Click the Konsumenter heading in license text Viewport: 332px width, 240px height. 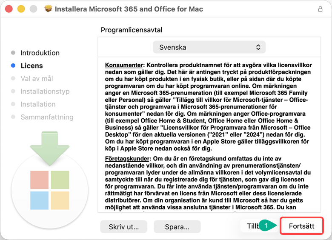tap(124, 65)
